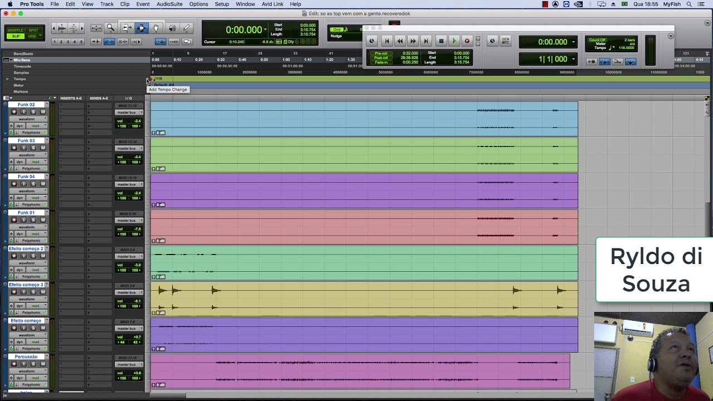Click Go to End transport button
713x401 pixels.
426,41
